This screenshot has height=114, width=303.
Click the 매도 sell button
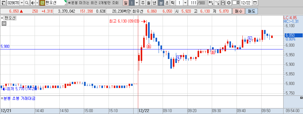[x=252, y=11]
